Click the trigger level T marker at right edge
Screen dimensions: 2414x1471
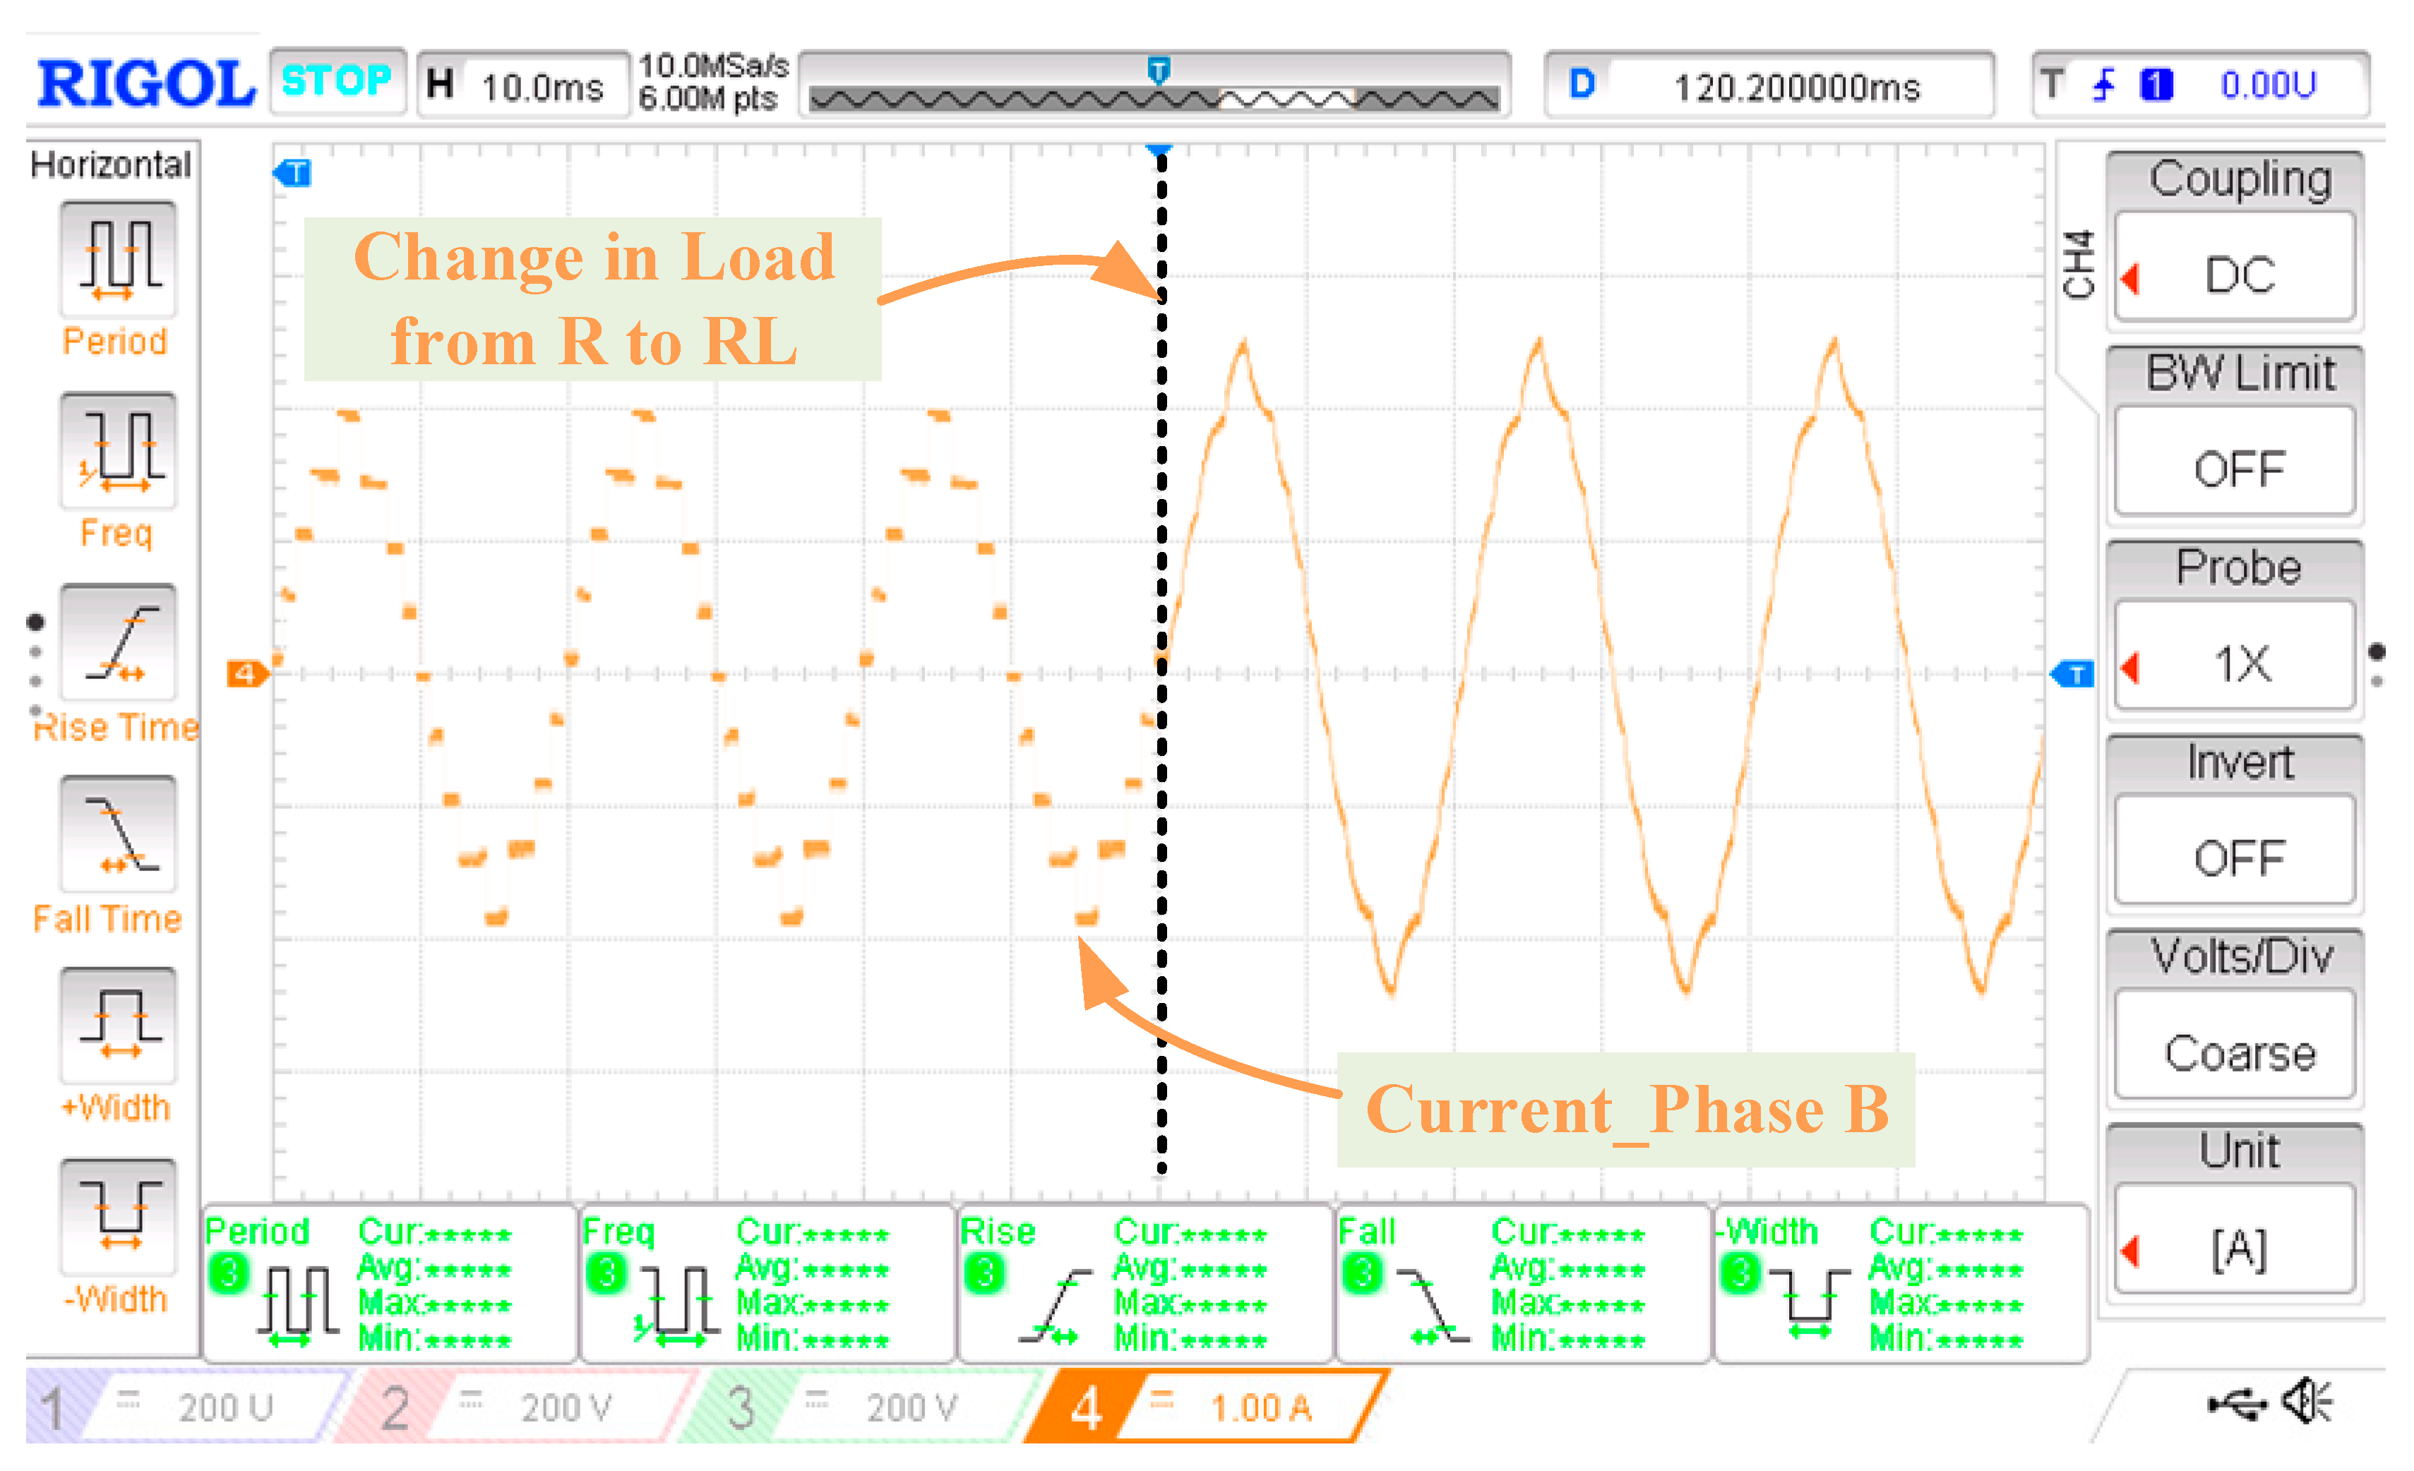tap(2072, 674)
